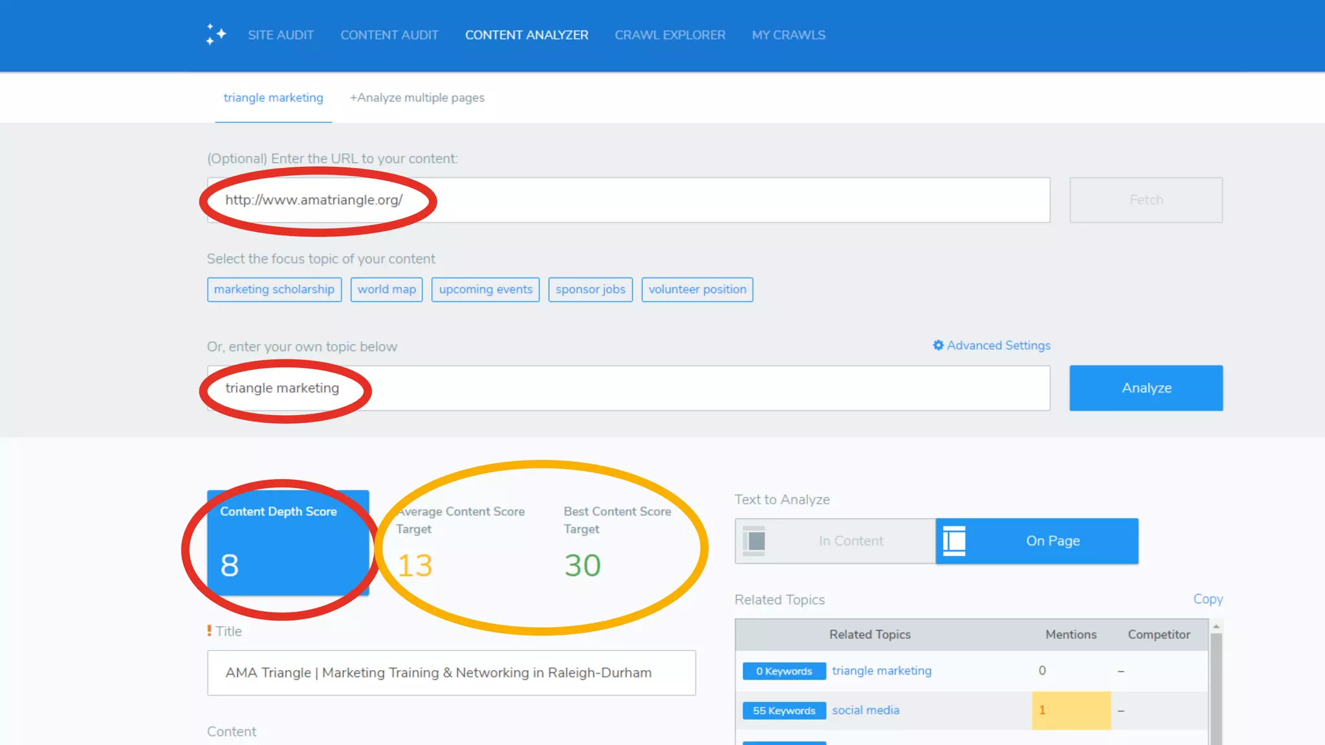Image resolution: width=1325 pixels, height=745 pixels.
Task: Select the triangle marketing tab
Action: point(273,98)
